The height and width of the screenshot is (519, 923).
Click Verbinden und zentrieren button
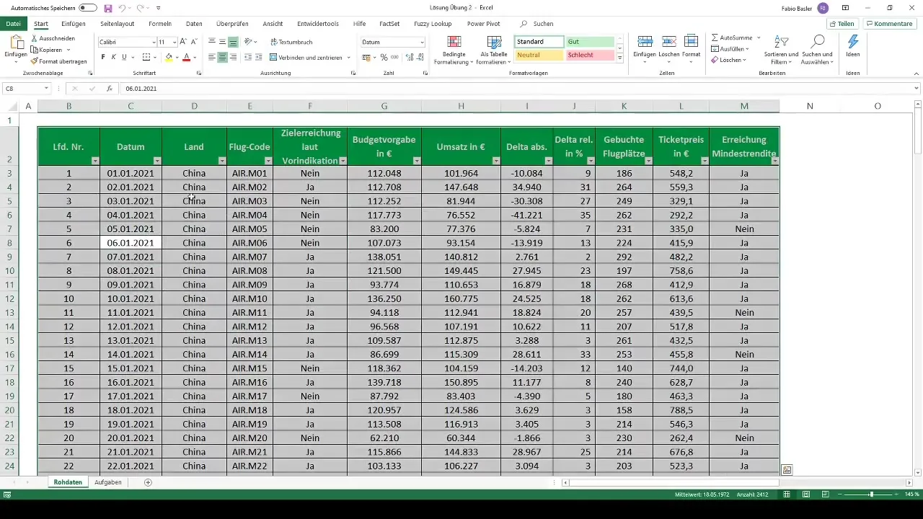(x=306, y=57)
